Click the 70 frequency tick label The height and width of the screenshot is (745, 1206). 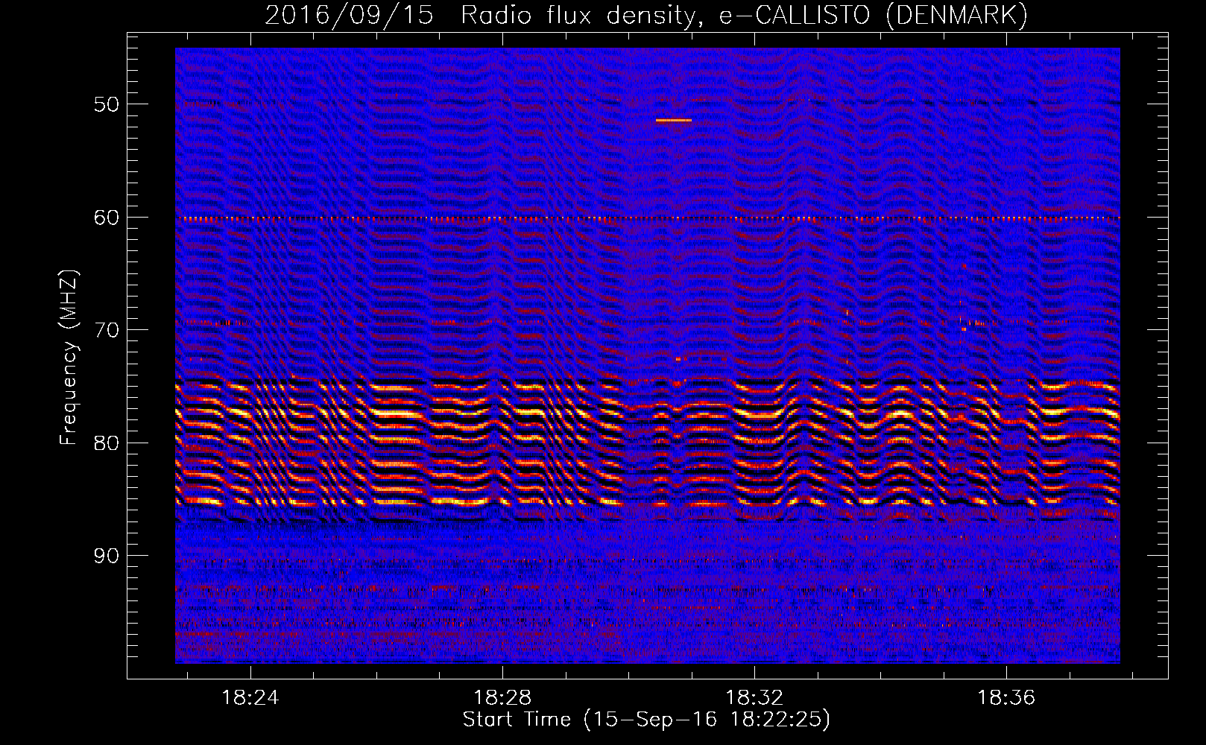point(106,330)
